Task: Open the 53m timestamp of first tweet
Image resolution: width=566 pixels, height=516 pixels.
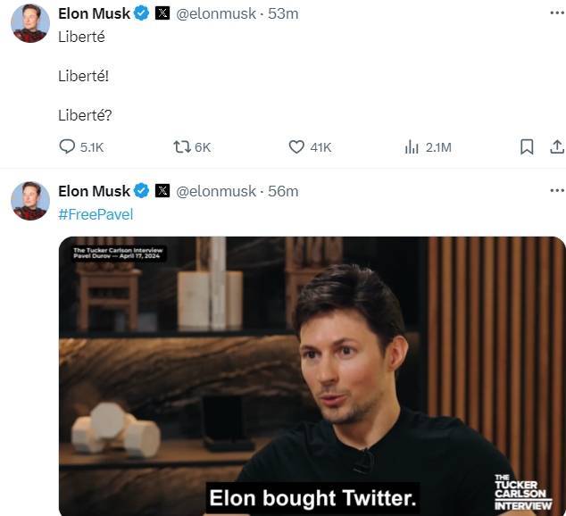Action: coord(283,13)
